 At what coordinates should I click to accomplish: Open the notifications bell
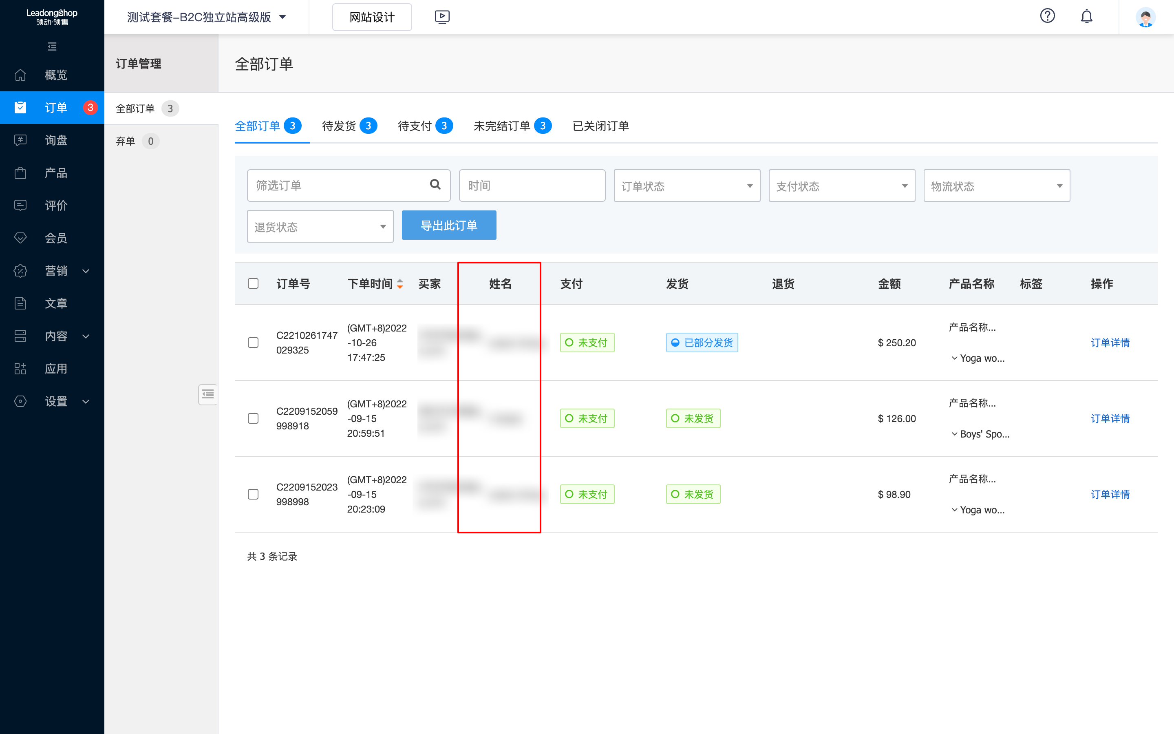click(x=1086, y=16)
